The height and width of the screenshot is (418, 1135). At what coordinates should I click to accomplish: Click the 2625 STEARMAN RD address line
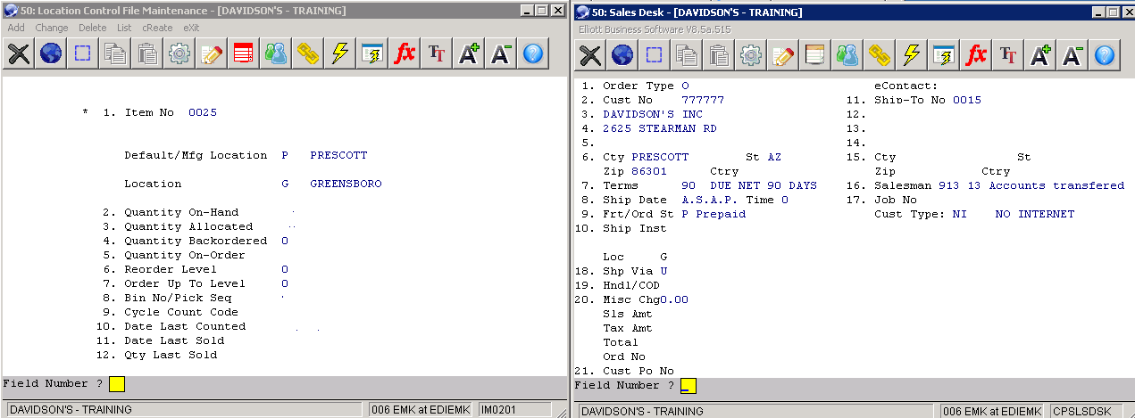(x=660, y=128)
